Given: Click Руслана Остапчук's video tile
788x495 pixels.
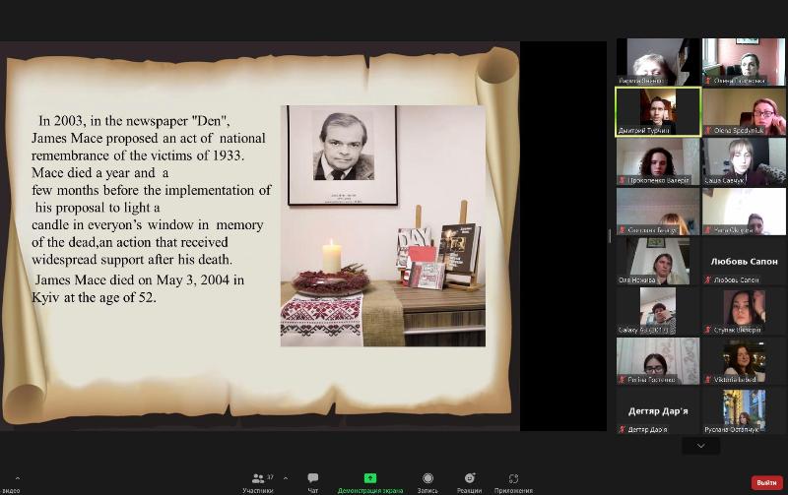Looking at the screenshot, I should click(x=744, y=410).
